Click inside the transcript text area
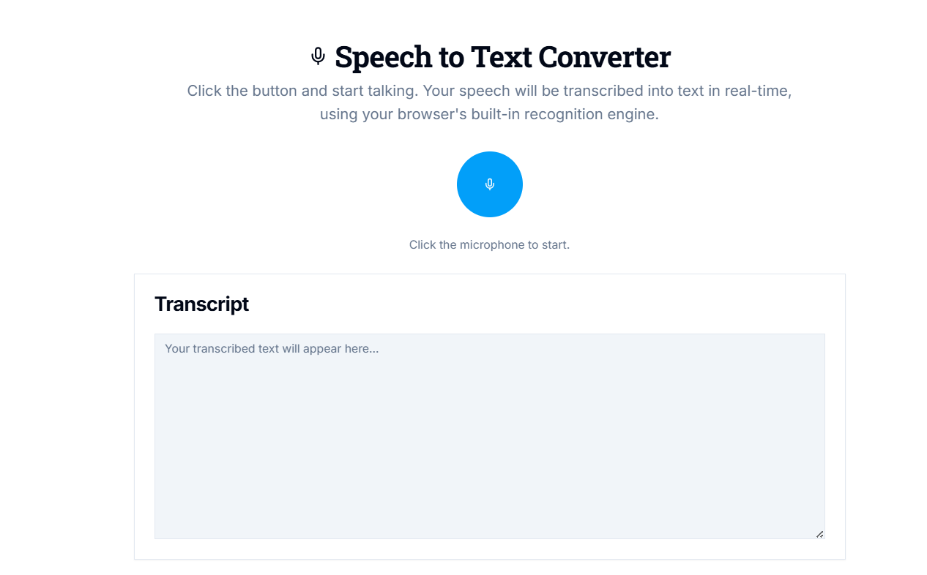Viewport: 927px width, 575px height. click(489, 436)
